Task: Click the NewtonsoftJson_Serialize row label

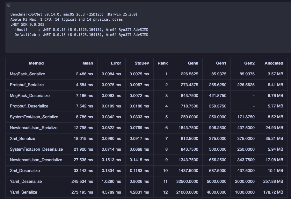Action: pos(34,128)
